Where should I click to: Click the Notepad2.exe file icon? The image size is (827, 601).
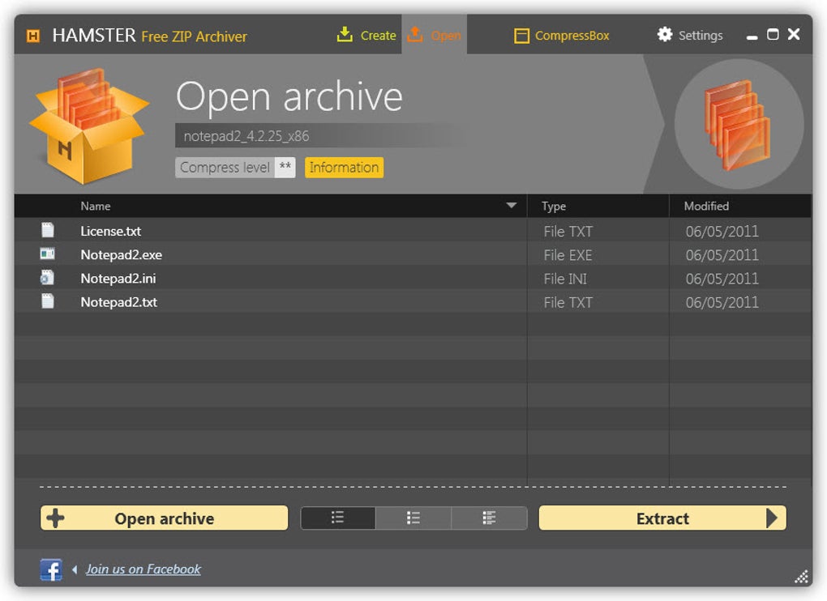point(48,254)
